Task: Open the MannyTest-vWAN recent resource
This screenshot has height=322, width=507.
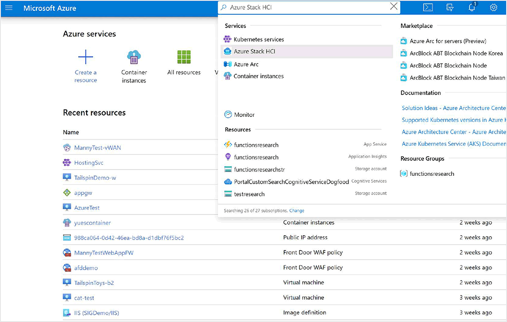Action: [97, 147]
